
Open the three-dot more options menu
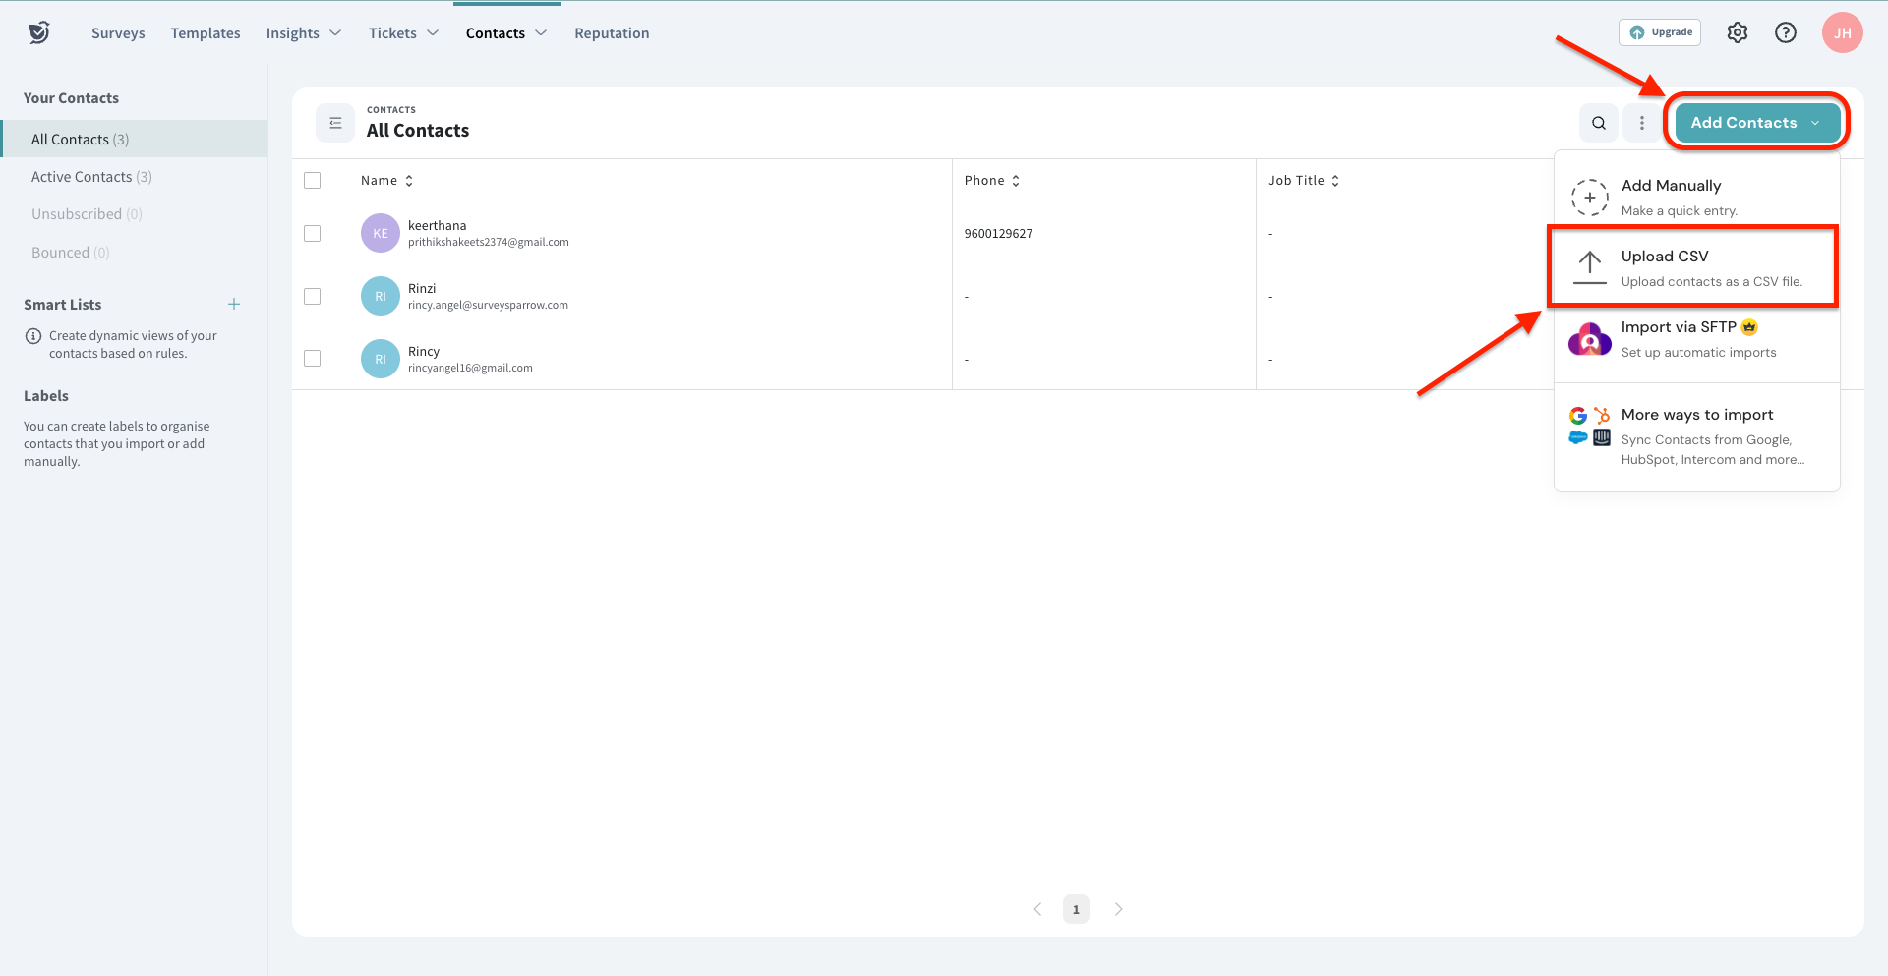coord(1641,123)
